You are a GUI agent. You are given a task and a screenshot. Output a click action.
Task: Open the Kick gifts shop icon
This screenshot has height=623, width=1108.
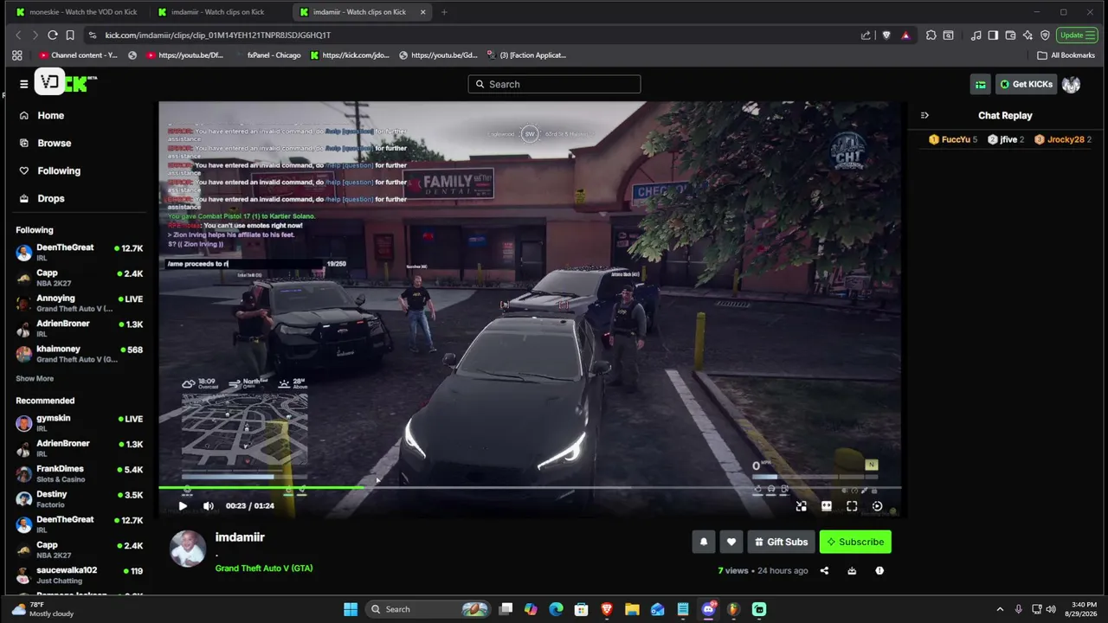[981, 84]
